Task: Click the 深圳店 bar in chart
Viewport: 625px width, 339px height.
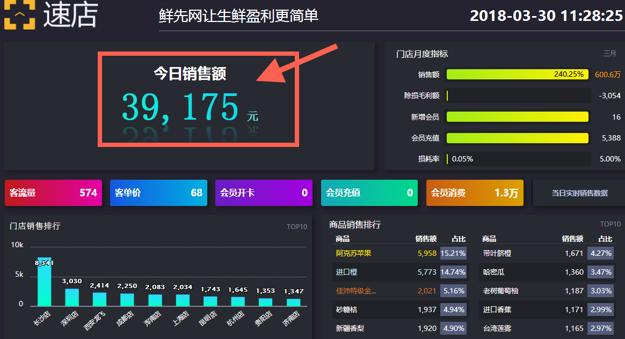Action: pyautogui.click(x=72, y=297)
